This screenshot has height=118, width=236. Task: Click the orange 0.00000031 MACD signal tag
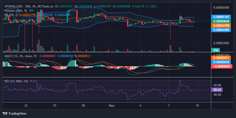(x=221, y=58)
